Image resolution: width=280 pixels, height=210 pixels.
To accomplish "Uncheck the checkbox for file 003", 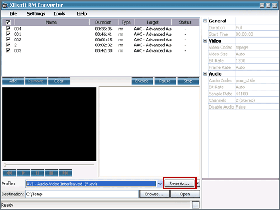I will click(8, 50).
